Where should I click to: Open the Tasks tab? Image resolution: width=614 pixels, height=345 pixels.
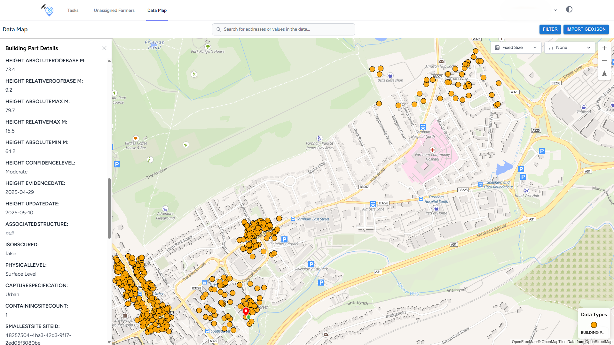point(73,11)
